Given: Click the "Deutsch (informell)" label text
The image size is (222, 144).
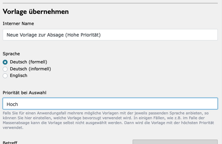Looking at the screenshot, I should (x=30, y=69).
